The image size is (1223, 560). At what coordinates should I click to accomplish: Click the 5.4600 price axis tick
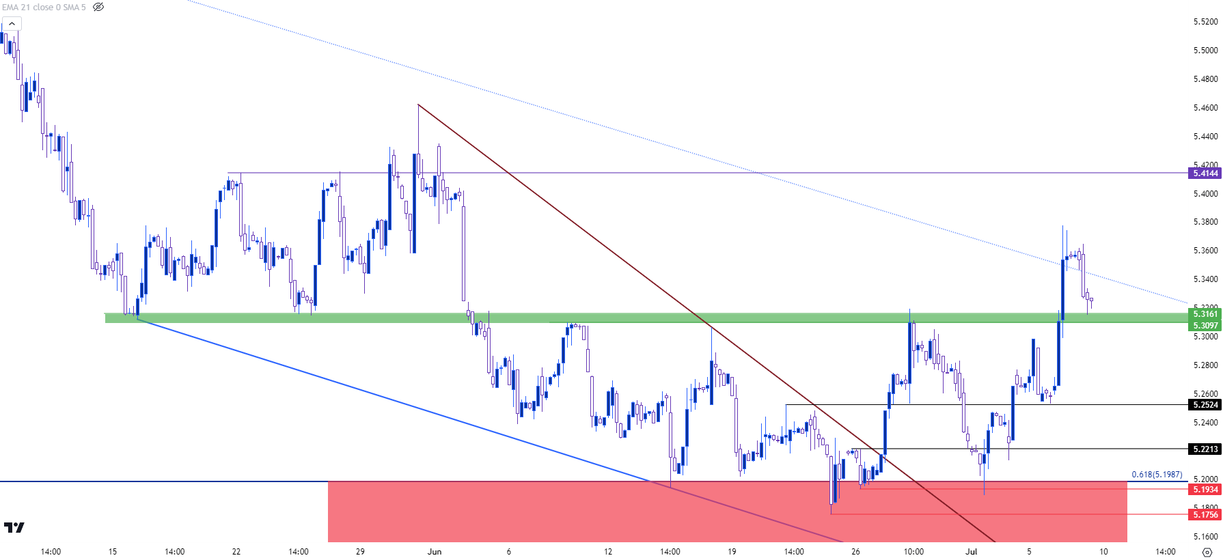click(1205, 108)
